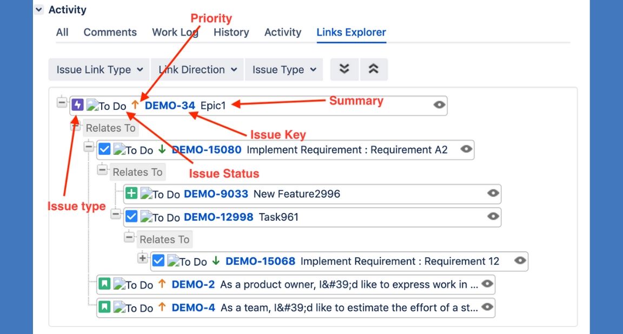Click the story bookmark icon for DEMO-2
623x334 pixels.
[x=104, y=284]
